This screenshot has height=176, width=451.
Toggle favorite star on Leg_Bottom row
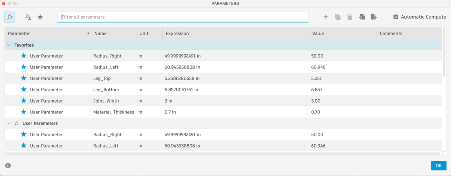click(x=24, y=89)
